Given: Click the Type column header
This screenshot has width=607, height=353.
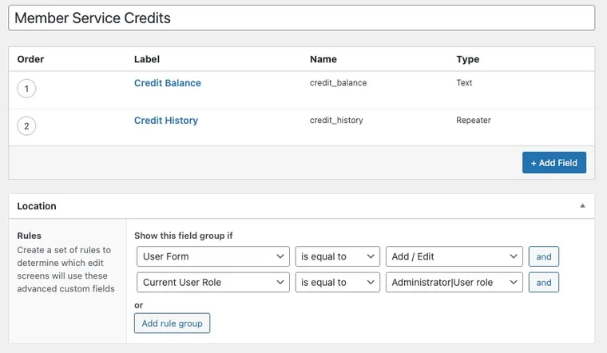Looking at the screenshot, I should (468, 59).
